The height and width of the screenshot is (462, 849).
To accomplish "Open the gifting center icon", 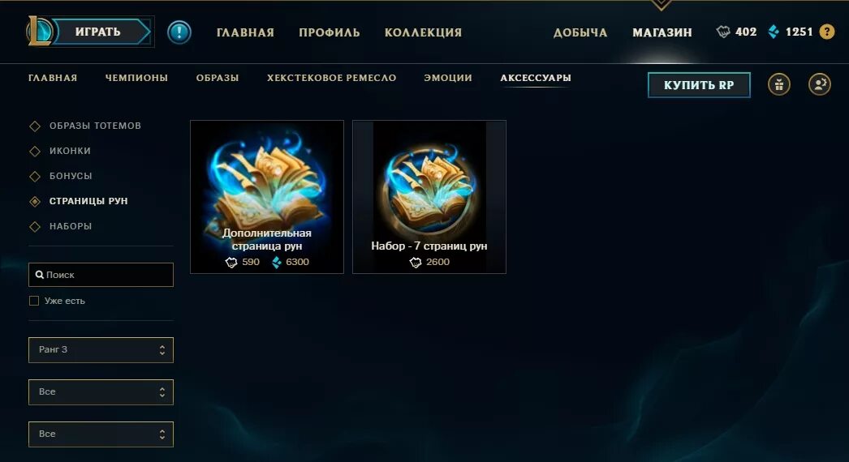I will tap(779, 85).
